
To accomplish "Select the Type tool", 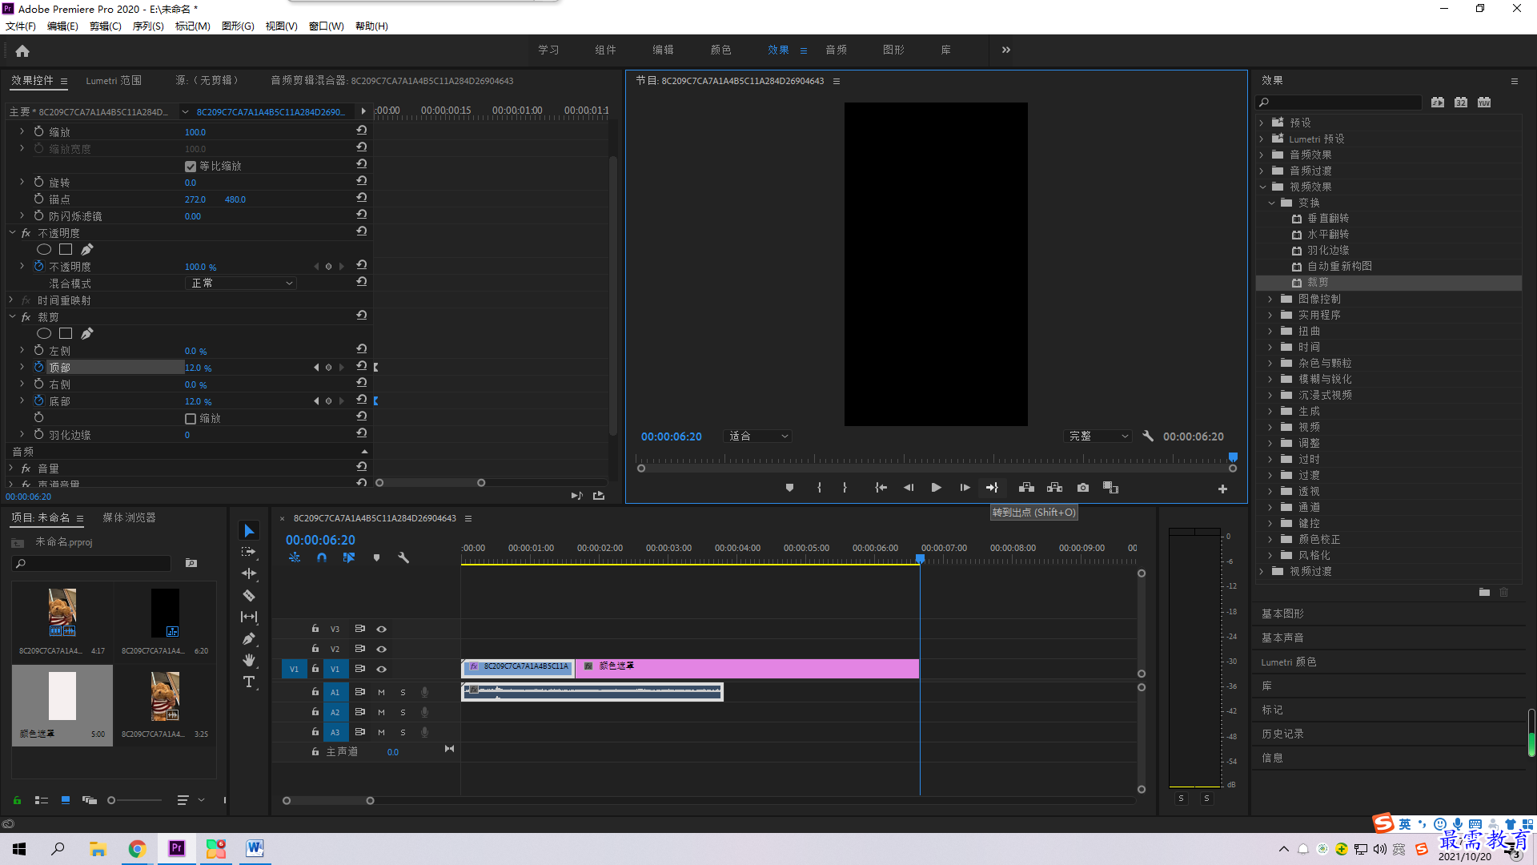I will (249, 682).
